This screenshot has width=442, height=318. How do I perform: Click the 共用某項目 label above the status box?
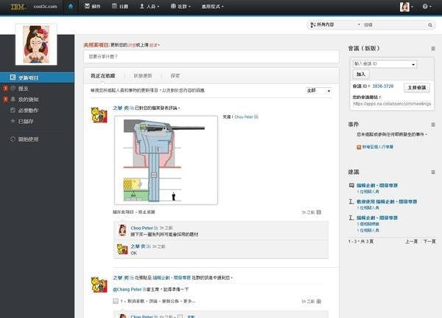click(96, 45)
